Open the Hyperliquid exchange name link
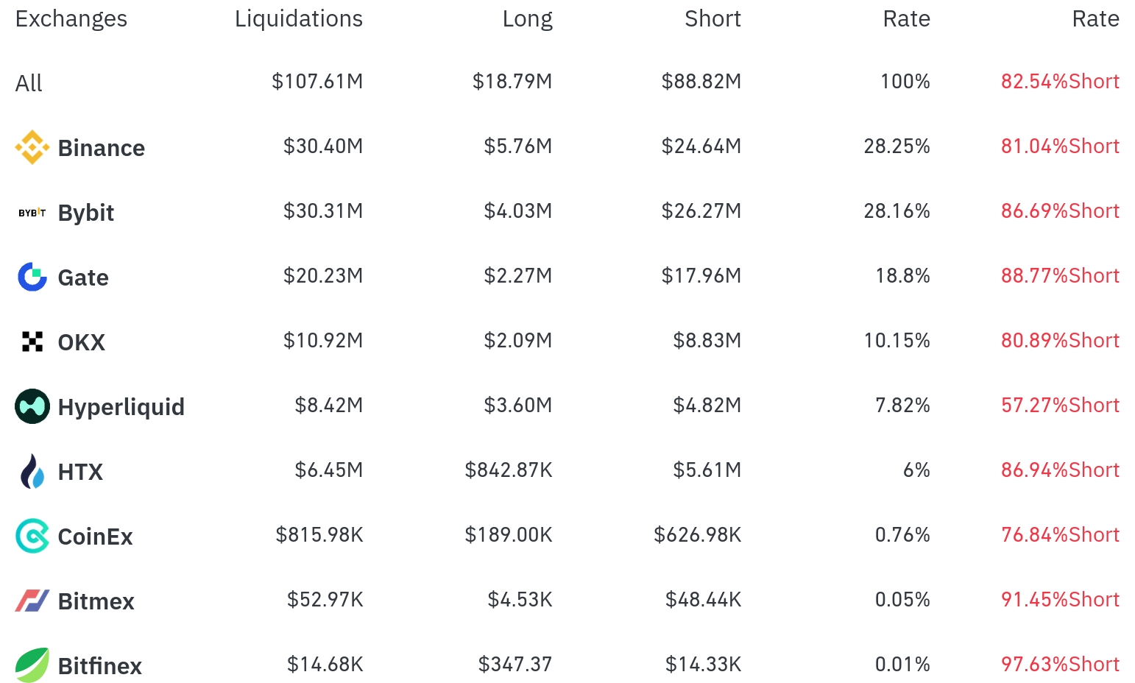Image resolution: width=1135 pixels, height=683 pixels. 121,407
